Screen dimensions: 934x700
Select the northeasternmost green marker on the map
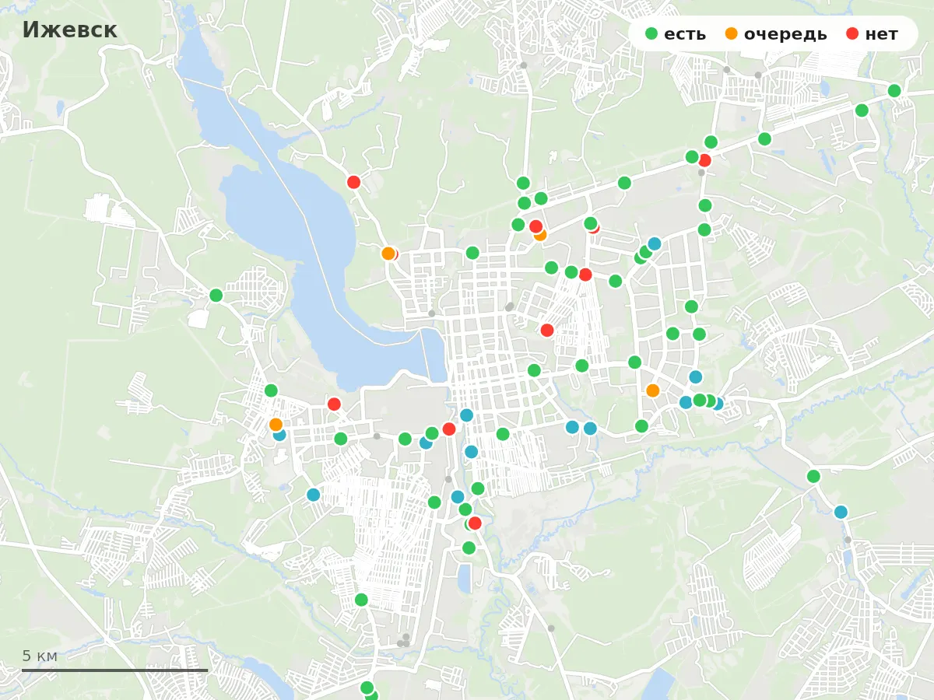894,91
